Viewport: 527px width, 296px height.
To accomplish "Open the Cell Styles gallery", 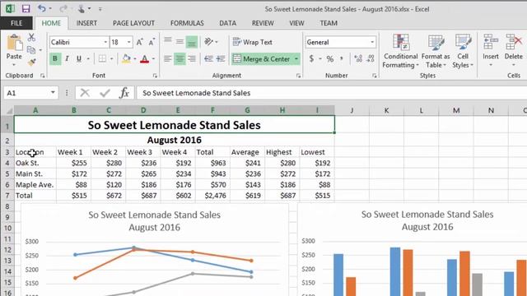I will point(463,51).
